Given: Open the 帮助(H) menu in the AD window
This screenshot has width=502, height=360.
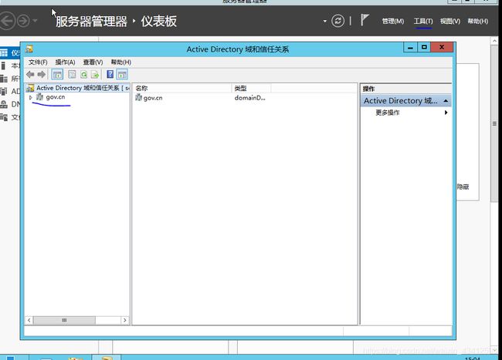Looking at the screenshot, I should (x=120, y=62).
